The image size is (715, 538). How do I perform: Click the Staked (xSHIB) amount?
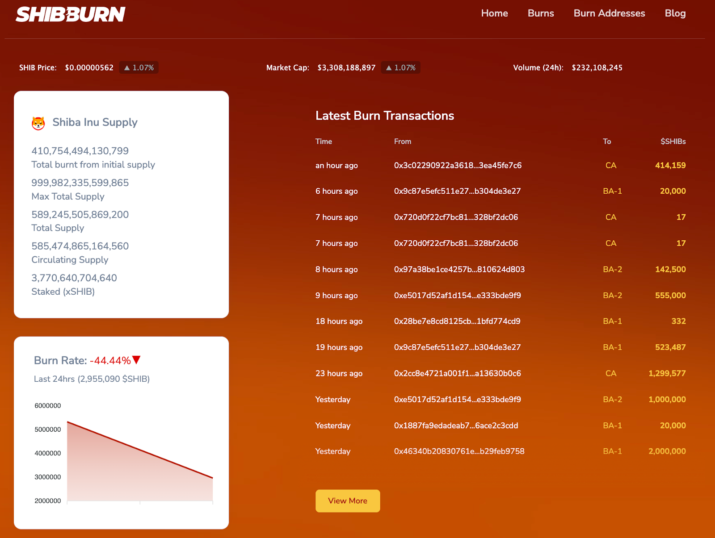click(x=74, y=278)
